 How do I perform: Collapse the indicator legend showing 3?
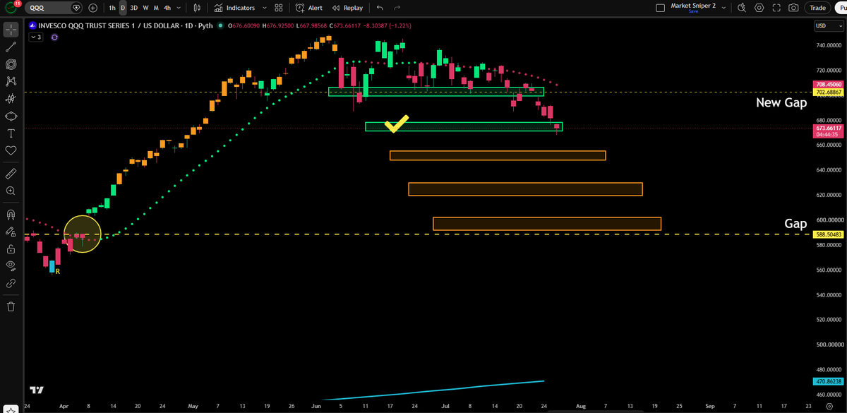(35, 37)
